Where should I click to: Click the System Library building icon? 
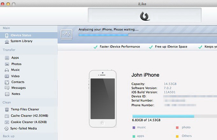[x=7, y=41]
